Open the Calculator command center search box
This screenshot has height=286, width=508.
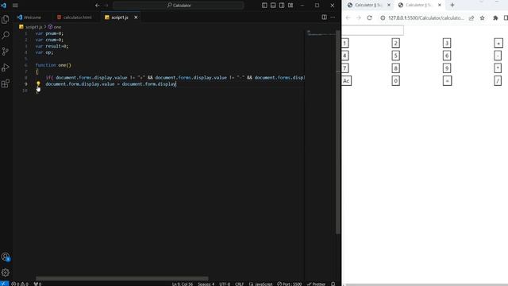[179, 6]
